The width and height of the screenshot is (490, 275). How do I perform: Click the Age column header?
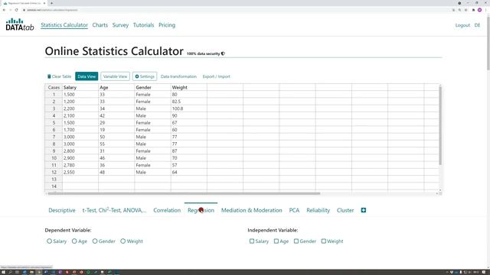click(x=116, y=87)
